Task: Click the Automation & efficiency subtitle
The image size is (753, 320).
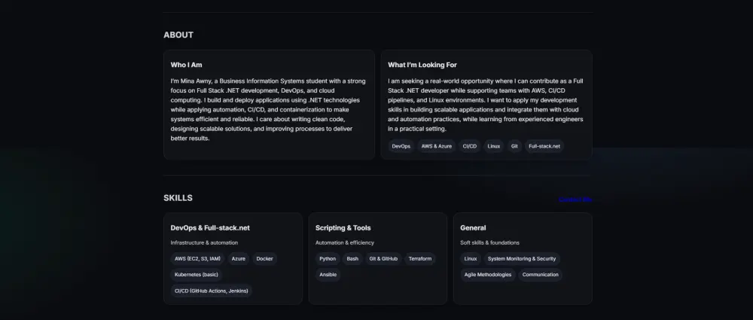Action: click(344, 242)
